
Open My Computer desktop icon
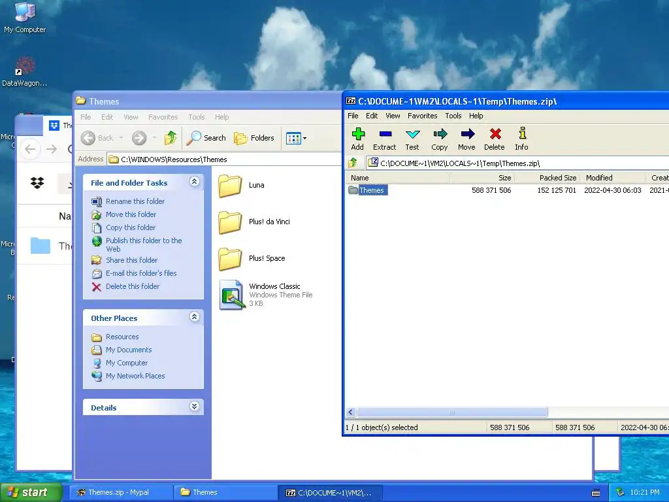click(25, 18)
